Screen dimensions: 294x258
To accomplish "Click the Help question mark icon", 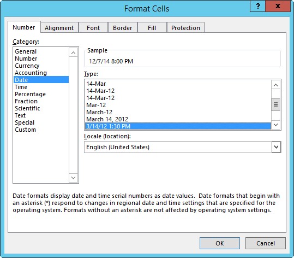I will pos(258,6).
